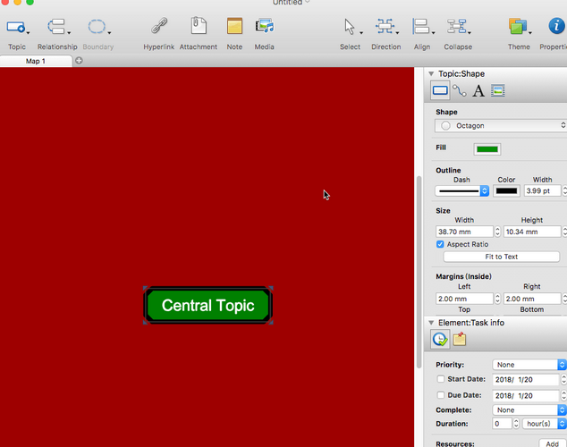Click the Start Date field

click(526, 379)
